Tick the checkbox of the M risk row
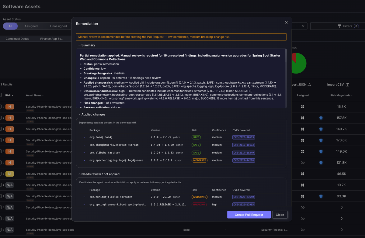Viewport: 365px width, 238px height. pos(1,174)
